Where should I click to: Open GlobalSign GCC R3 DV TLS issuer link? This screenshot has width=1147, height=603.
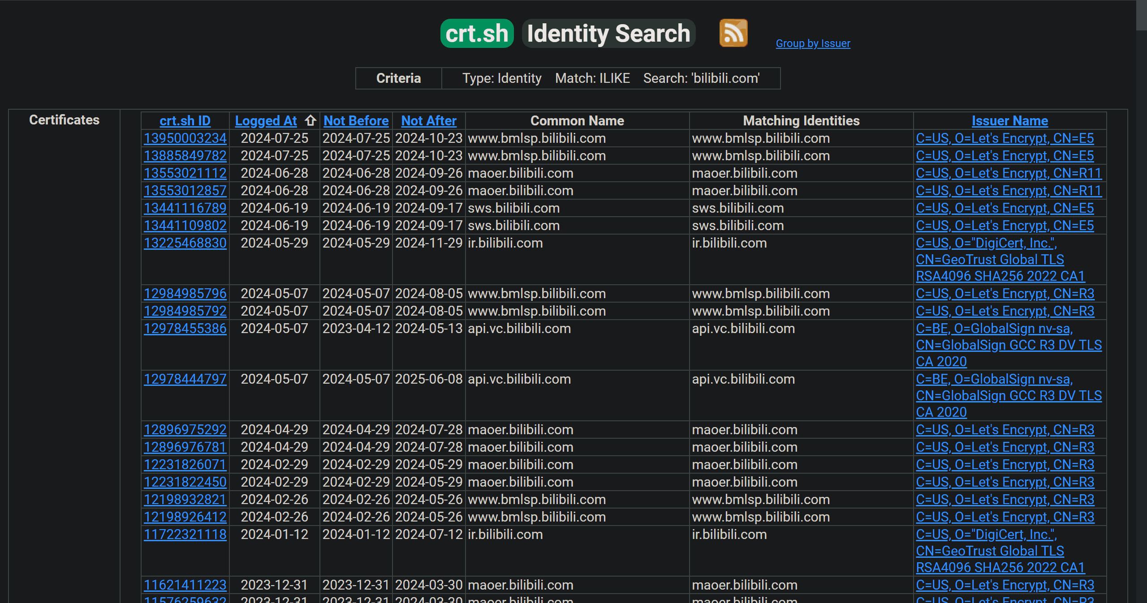pos(1008,345)
